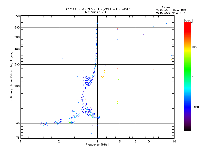Click the colorbar tick label '0'
Viewport: 205px width, 154px height.
click(x=192, y=77)
